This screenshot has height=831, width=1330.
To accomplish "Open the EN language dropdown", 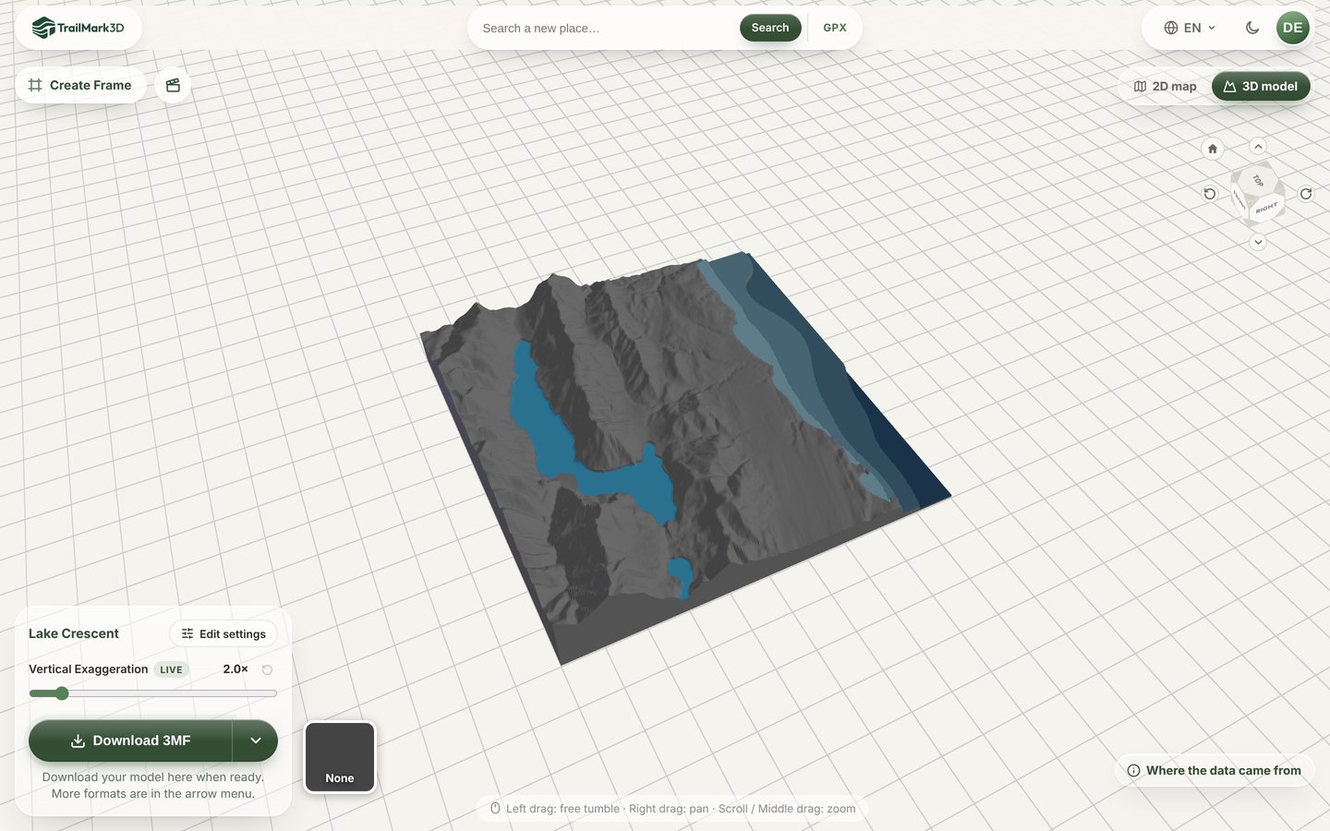I will (x=1190, y=28).
